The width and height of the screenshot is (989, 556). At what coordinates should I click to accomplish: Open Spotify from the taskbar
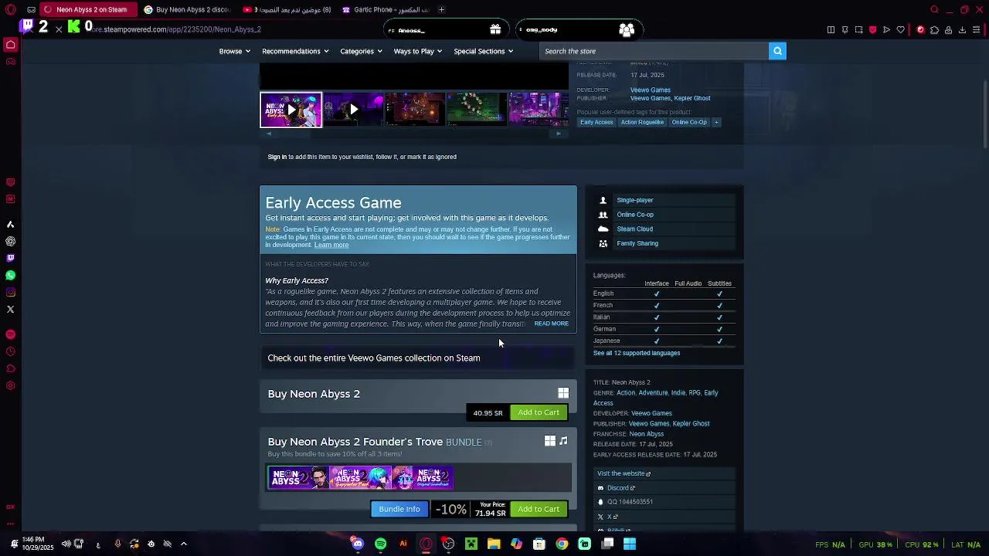click(380, 544)
